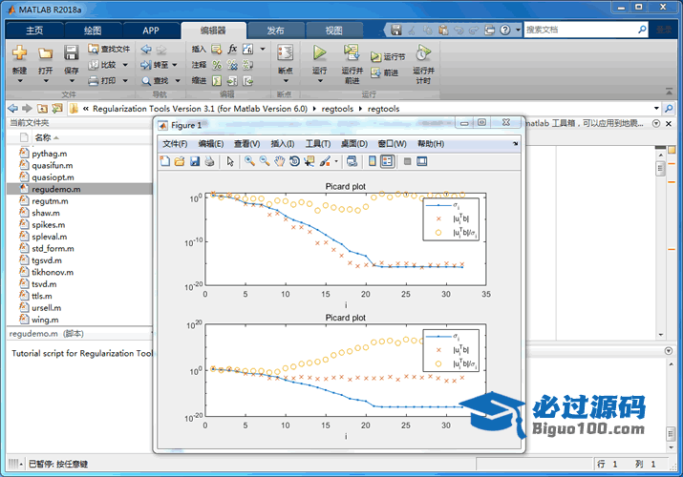Screen dimensions: 683x477
Task: Click the Hide Plot Tools icon
Action: [407, 161]
